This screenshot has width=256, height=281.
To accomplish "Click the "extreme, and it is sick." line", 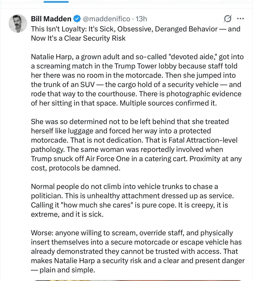I will click(67, 214).
